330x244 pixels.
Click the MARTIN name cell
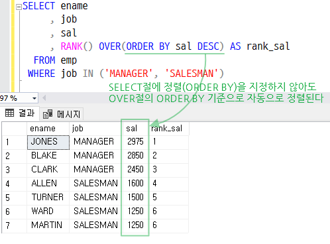coord(48,225)
